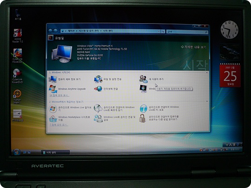This screenshot has height=188, width=251.
Task: Click the file and settings transfer icon
Action: 98,79
